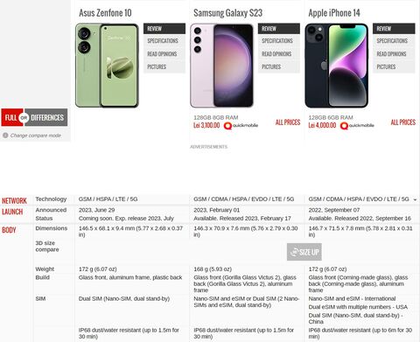Screen dimensions: 420x342
Task: Click the Apple iPhone 14 phone image
Action: click(x=337, y=66)
